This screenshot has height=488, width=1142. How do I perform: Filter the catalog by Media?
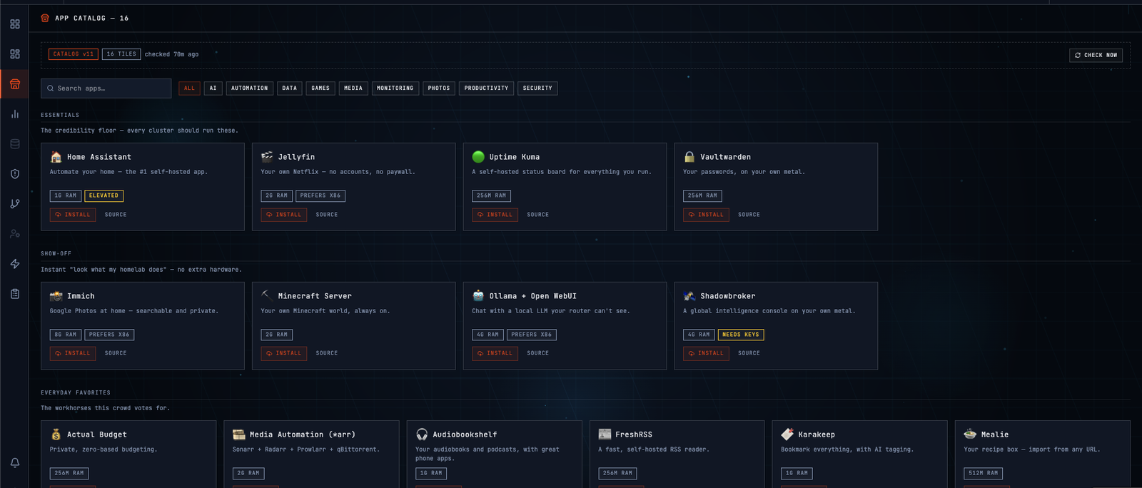coord(353,88)
